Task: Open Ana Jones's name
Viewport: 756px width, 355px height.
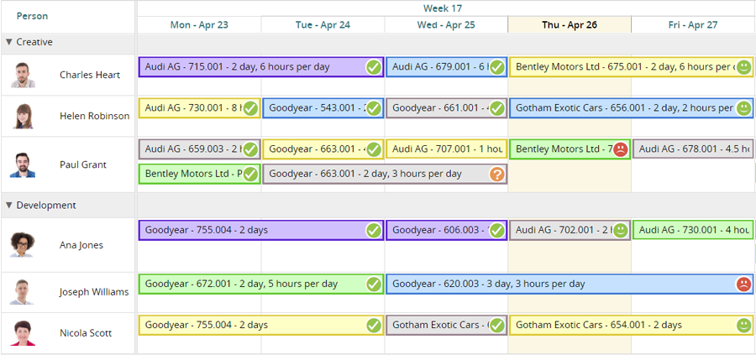Action: point(81,245)
